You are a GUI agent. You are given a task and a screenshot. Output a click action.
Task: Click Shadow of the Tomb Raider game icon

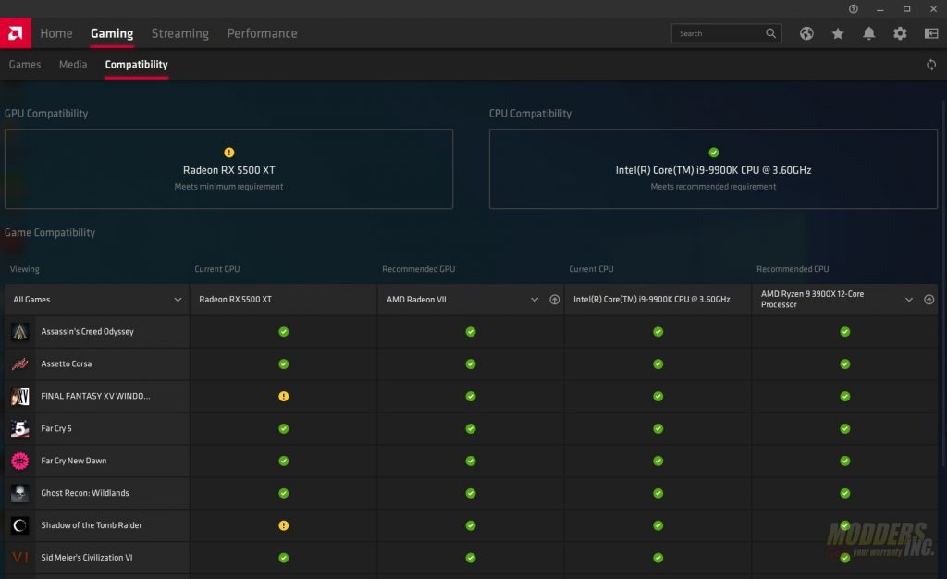tap(20, 525)
